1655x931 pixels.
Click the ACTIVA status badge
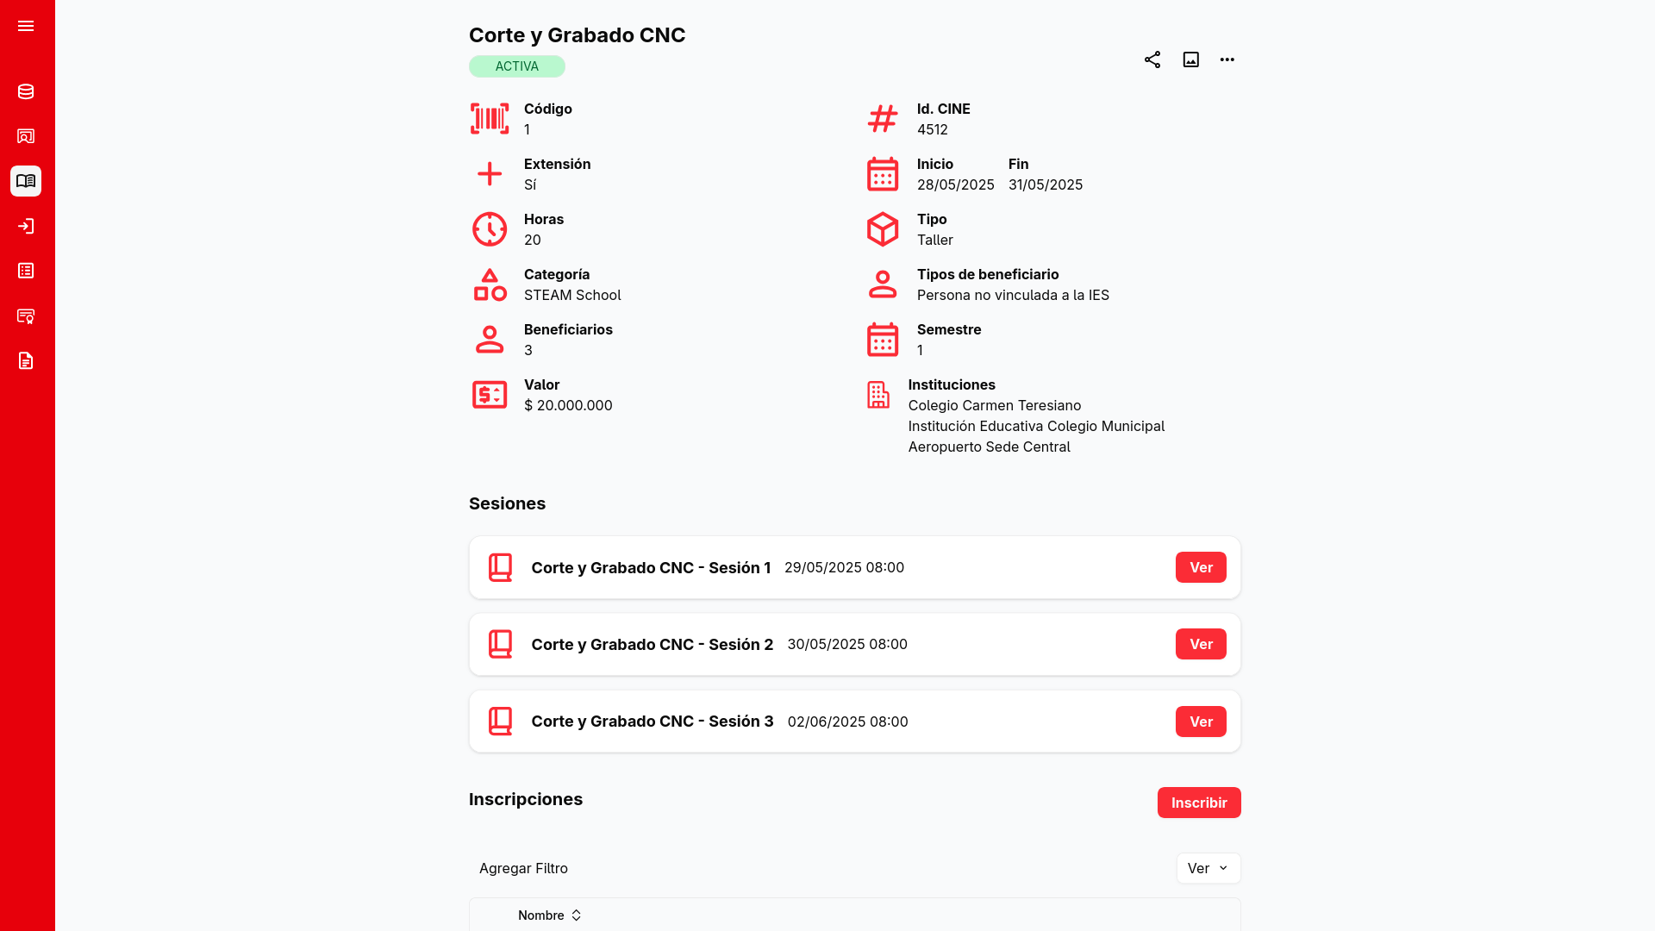pos(516,66)
